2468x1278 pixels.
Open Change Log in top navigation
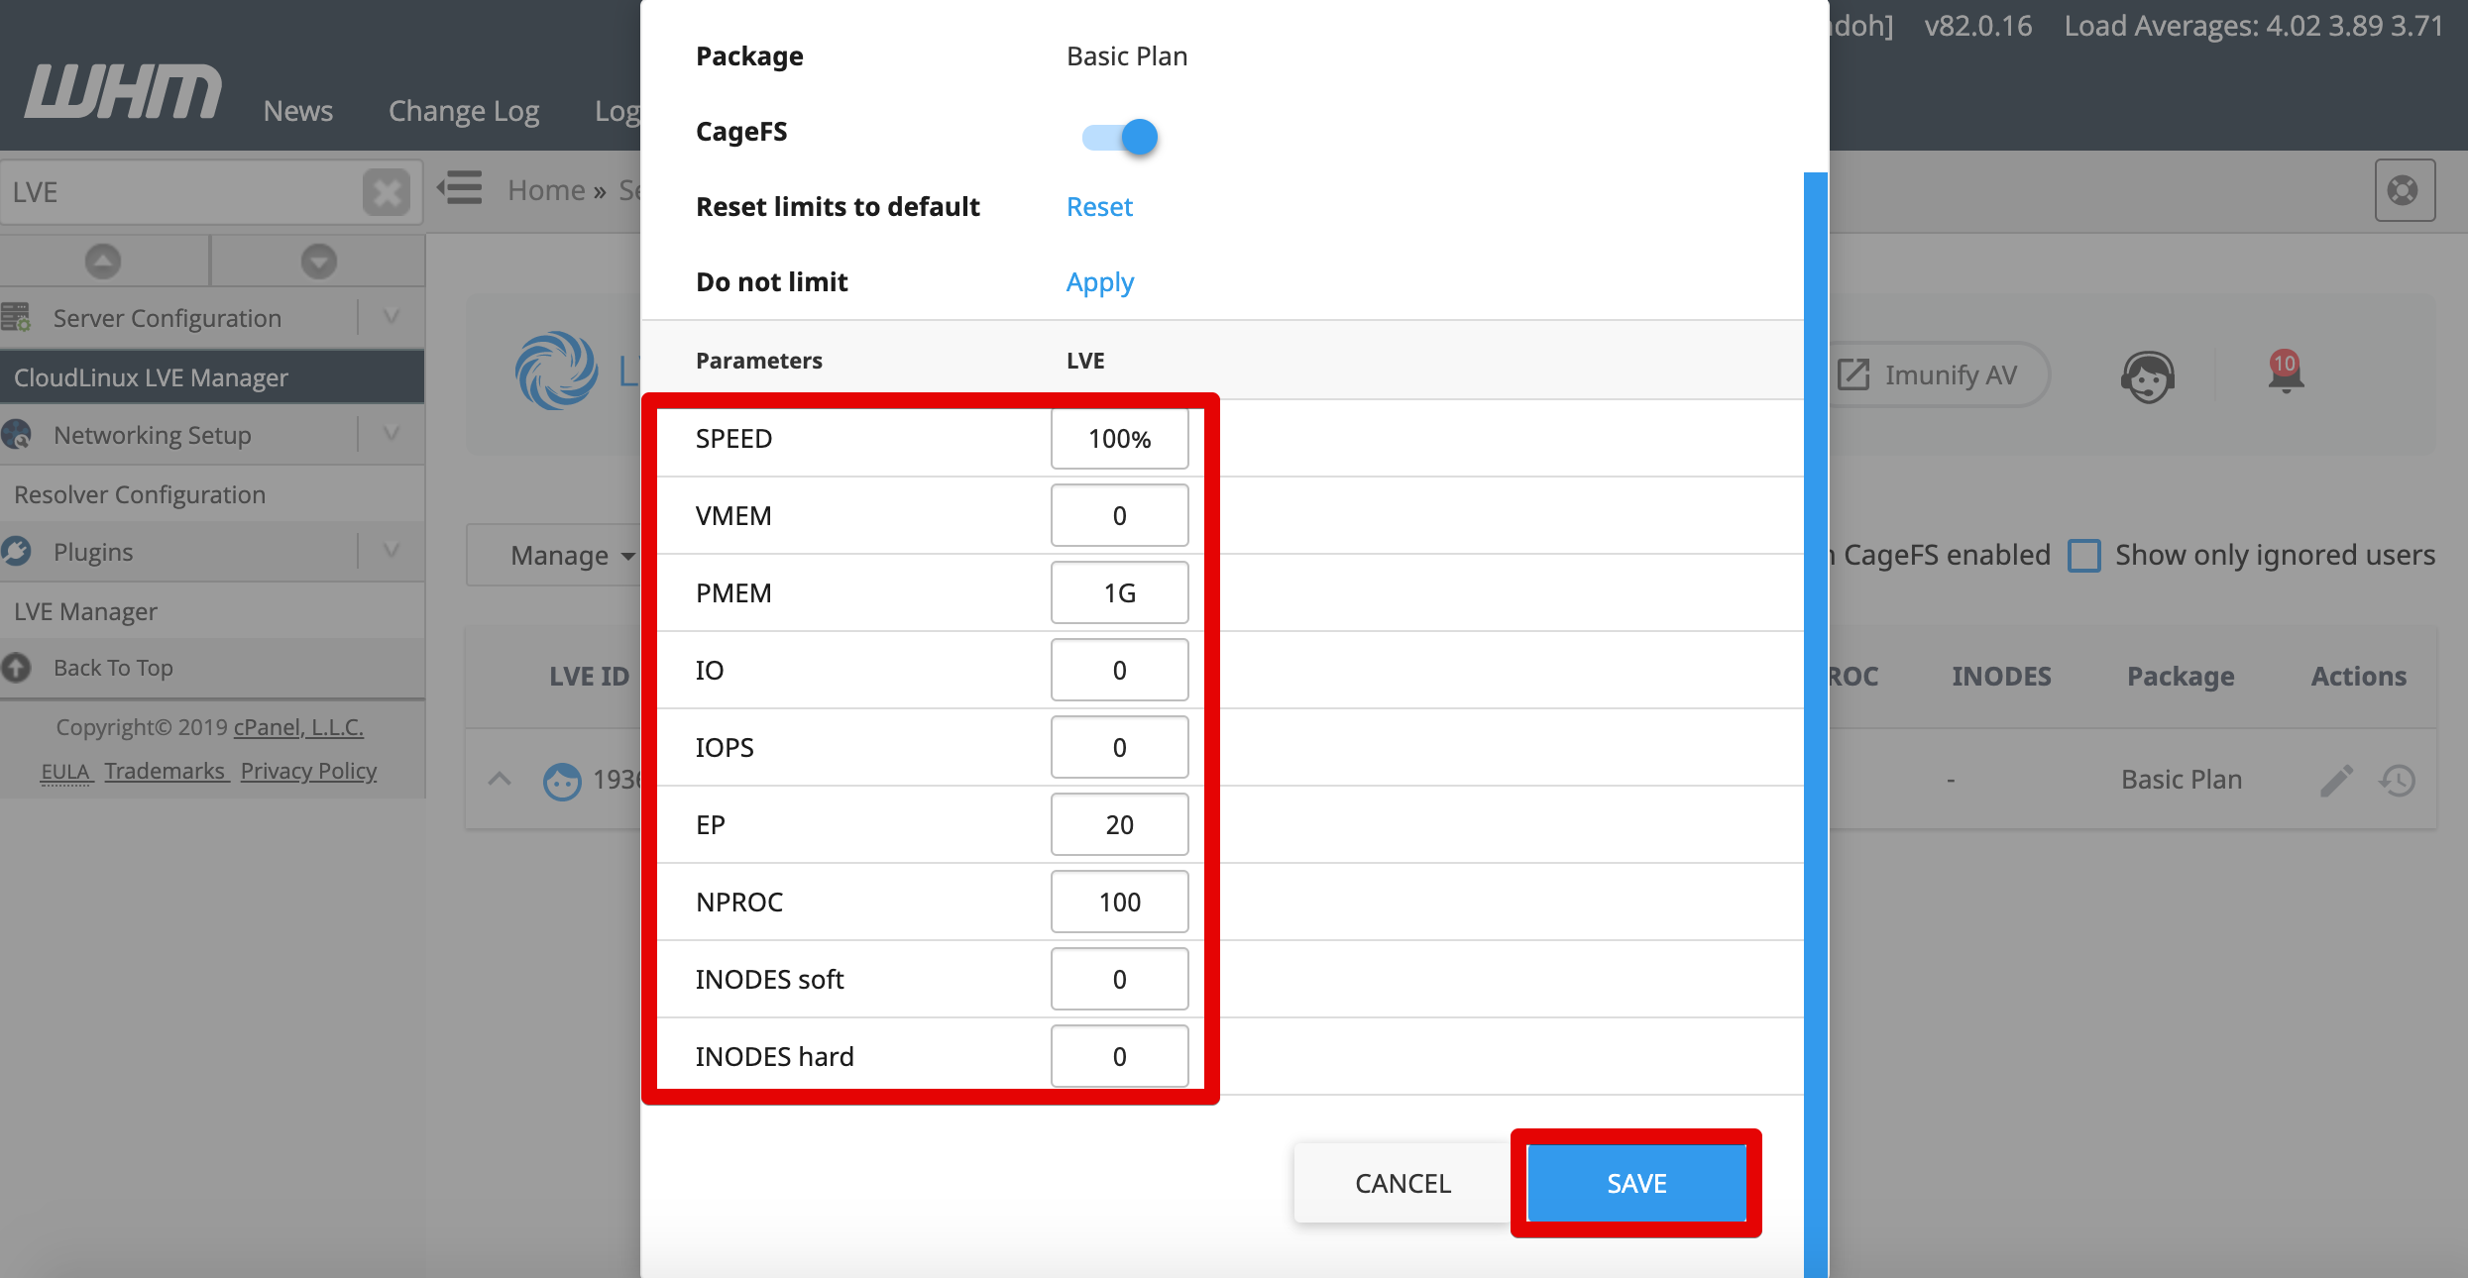pyautogui.click(x=464, y=111)
